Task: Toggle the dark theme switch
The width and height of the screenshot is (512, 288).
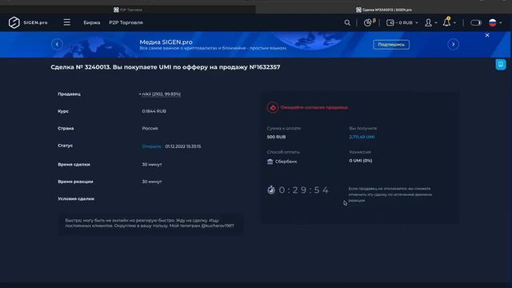Action: 476,22
